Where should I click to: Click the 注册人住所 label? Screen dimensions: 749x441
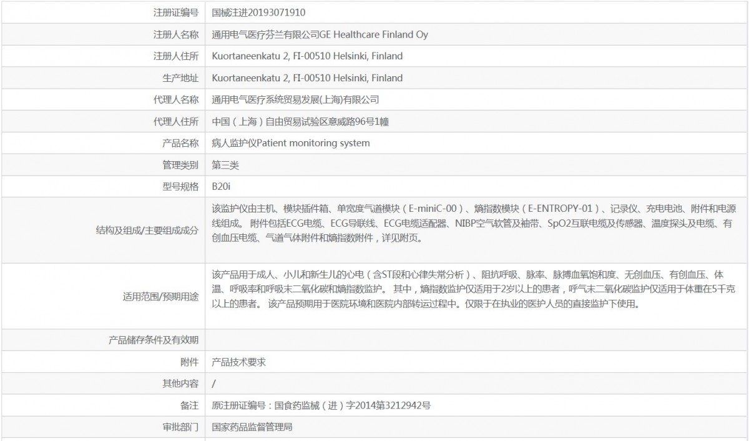[175, 56]
